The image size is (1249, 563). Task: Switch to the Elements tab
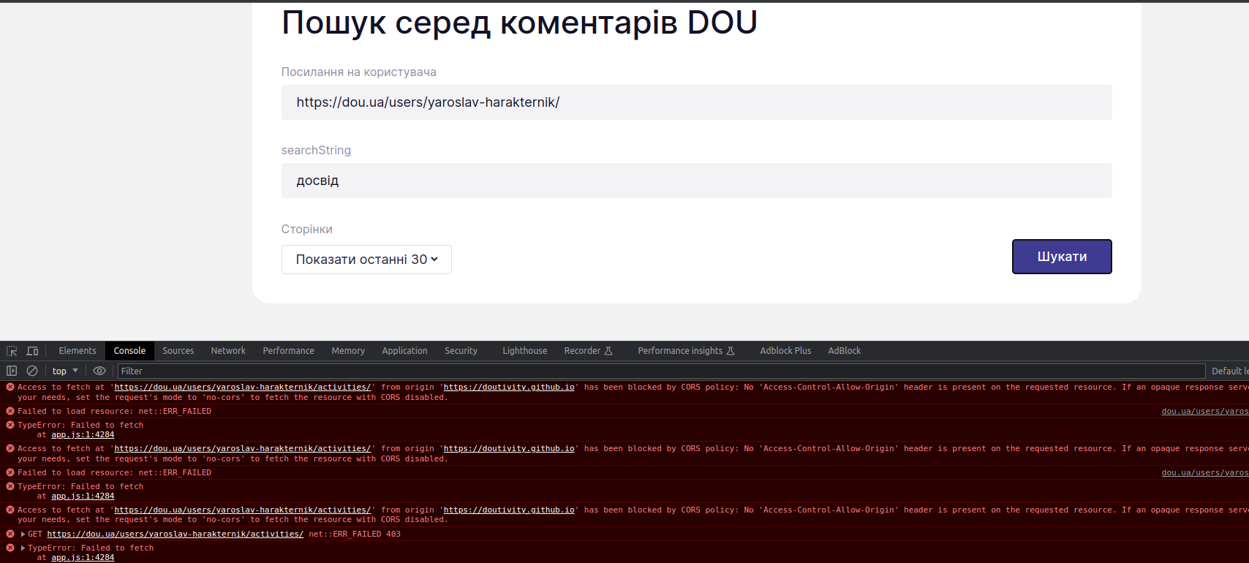pyautogui.click(x=78, y=351)
